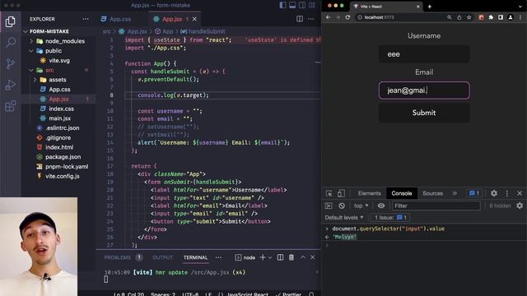Toggle the device toolbar in DevTools
Image resolution: width=527 pixels, height=296 pixels.
click(x=341, y=193)
